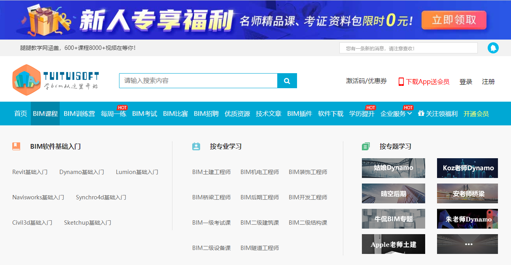Viewport: 511px width, 265px height.
Task: Click 登录 to log in
Action: [466, 81]
